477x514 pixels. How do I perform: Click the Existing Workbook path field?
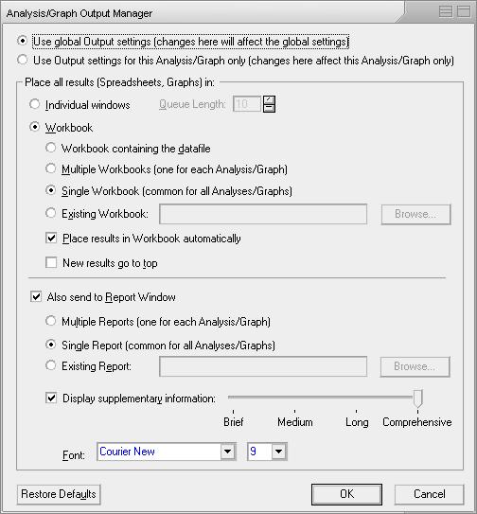[263, 214]
